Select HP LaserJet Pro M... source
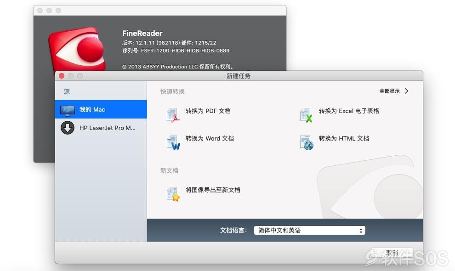Image resolution: width=455 pixels, height=271 pixels. (101, 128)
